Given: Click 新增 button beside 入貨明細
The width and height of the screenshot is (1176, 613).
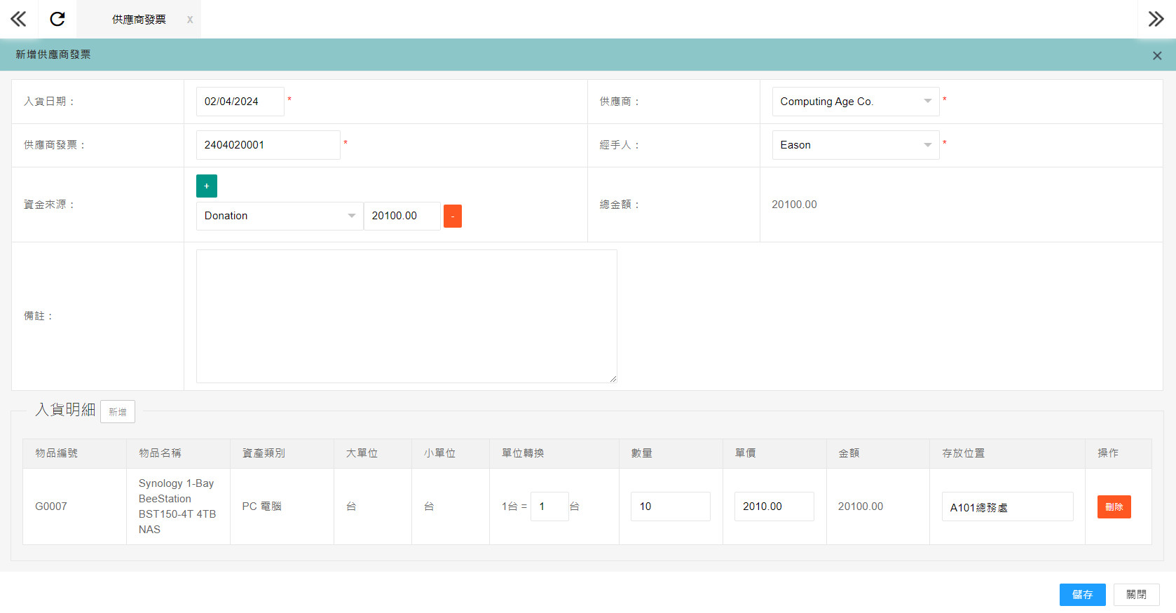Looking at the screenshot, I should pyautogui.click(x=118, y=412).
